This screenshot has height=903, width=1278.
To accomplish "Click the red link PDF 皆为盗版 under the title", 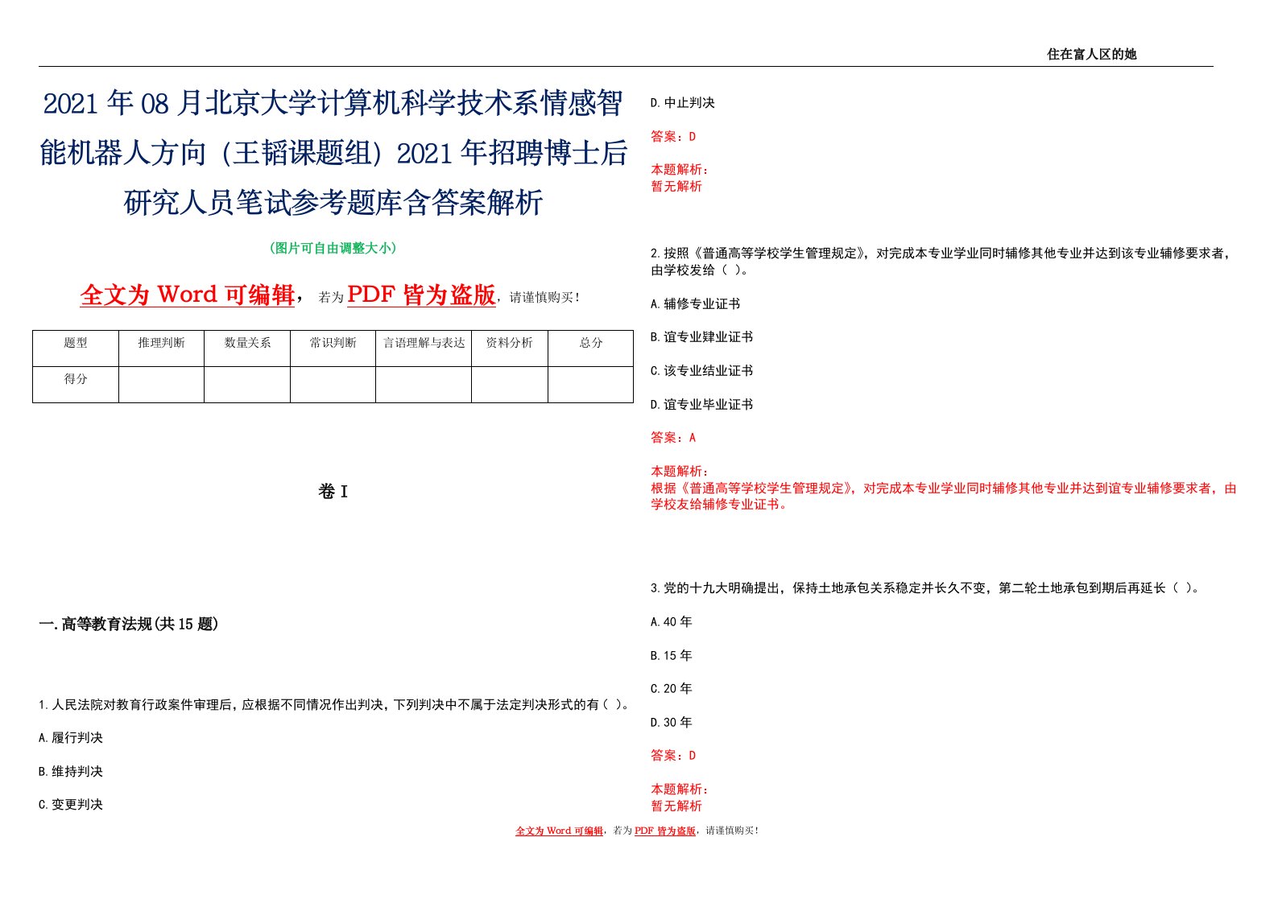I will (421, 295).
